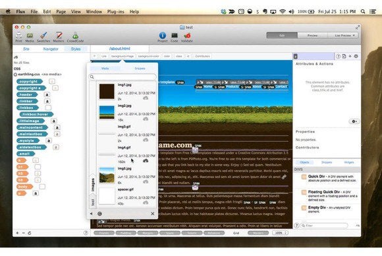Image resolution: width=382 pixels, height=256 pixels.
Task: Remove a style with the minus icon
Action: (x=24, y=233)
